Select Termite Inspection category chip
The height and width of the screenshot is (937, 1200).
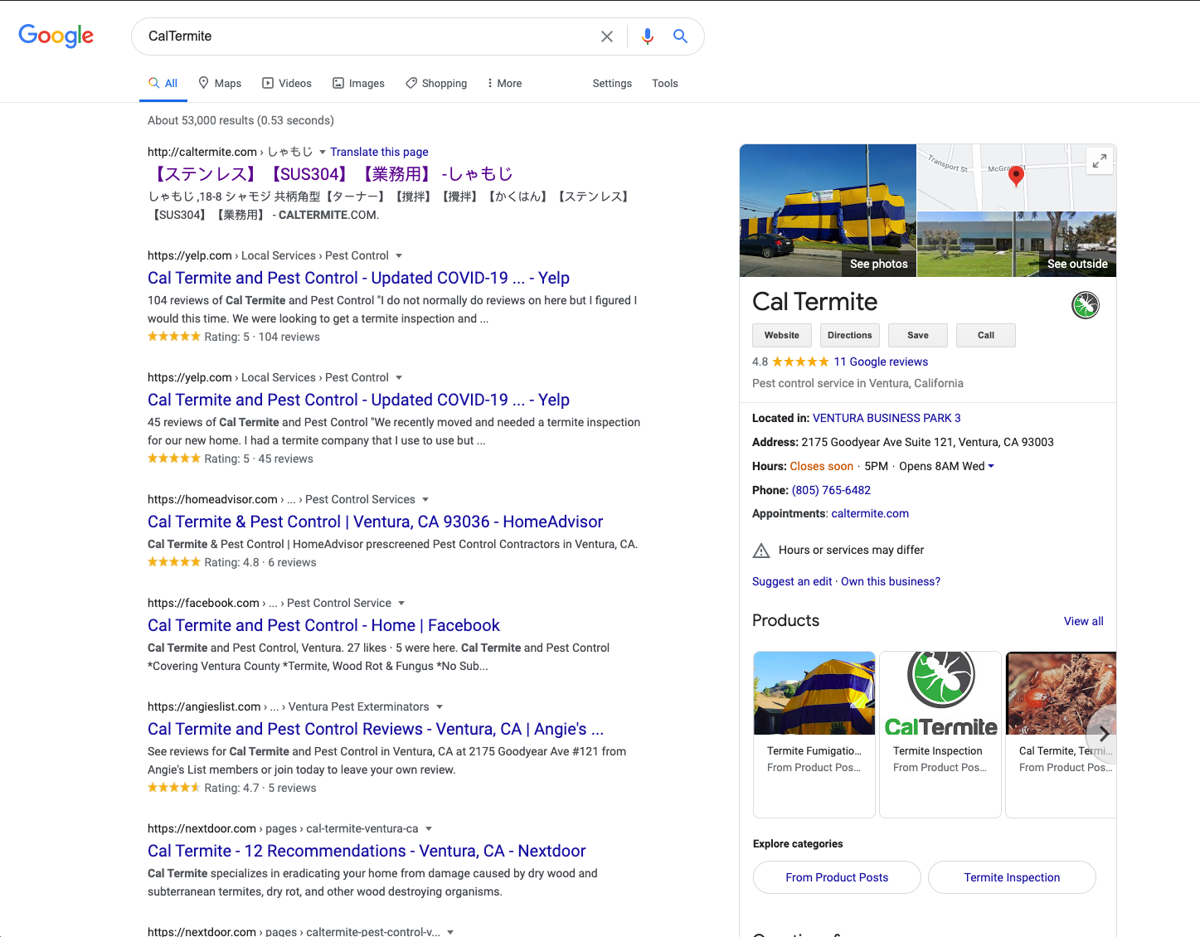(1012, 877)
